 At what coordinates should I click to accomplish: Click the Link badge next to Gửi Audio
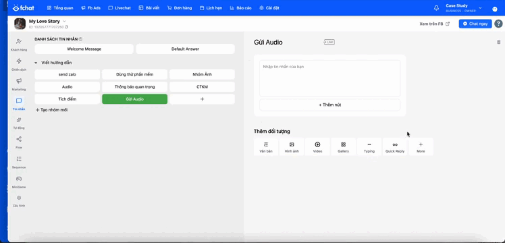click(329, 42)
